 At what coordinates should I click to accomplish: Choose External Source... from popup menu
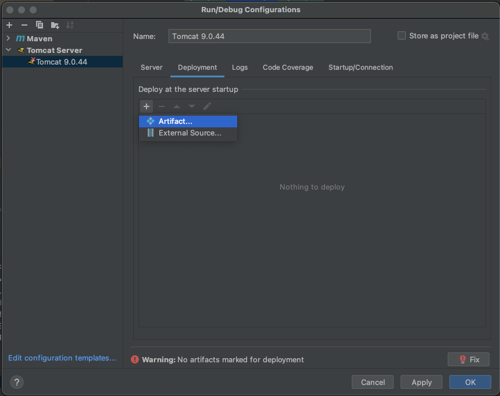188,133
